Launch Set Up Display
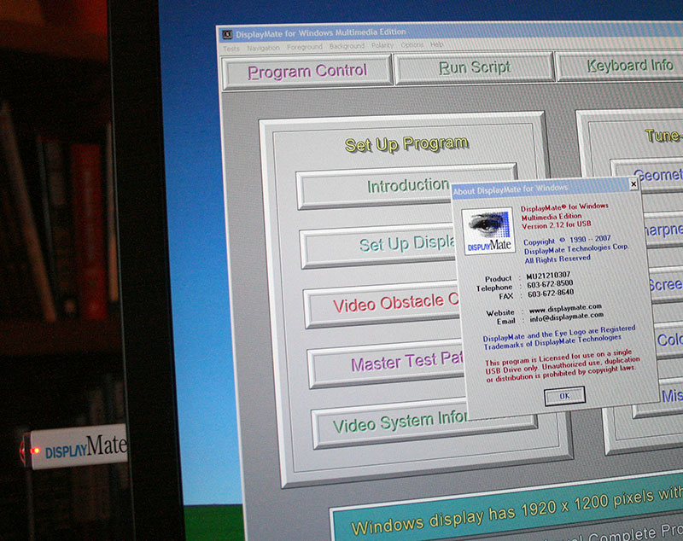683x541 pixels. coord(378,246)
